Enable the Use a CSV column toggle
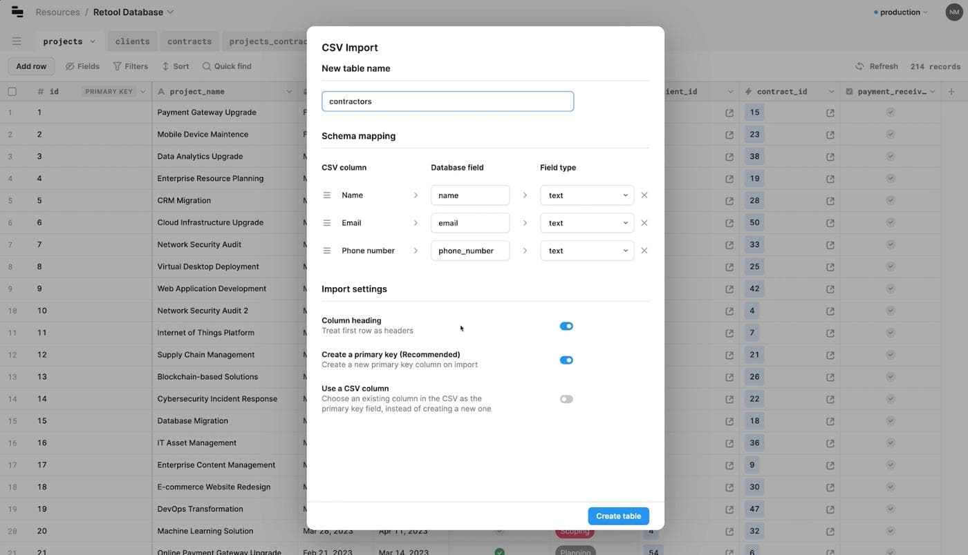The image size is (968, 555). [566, 399]
